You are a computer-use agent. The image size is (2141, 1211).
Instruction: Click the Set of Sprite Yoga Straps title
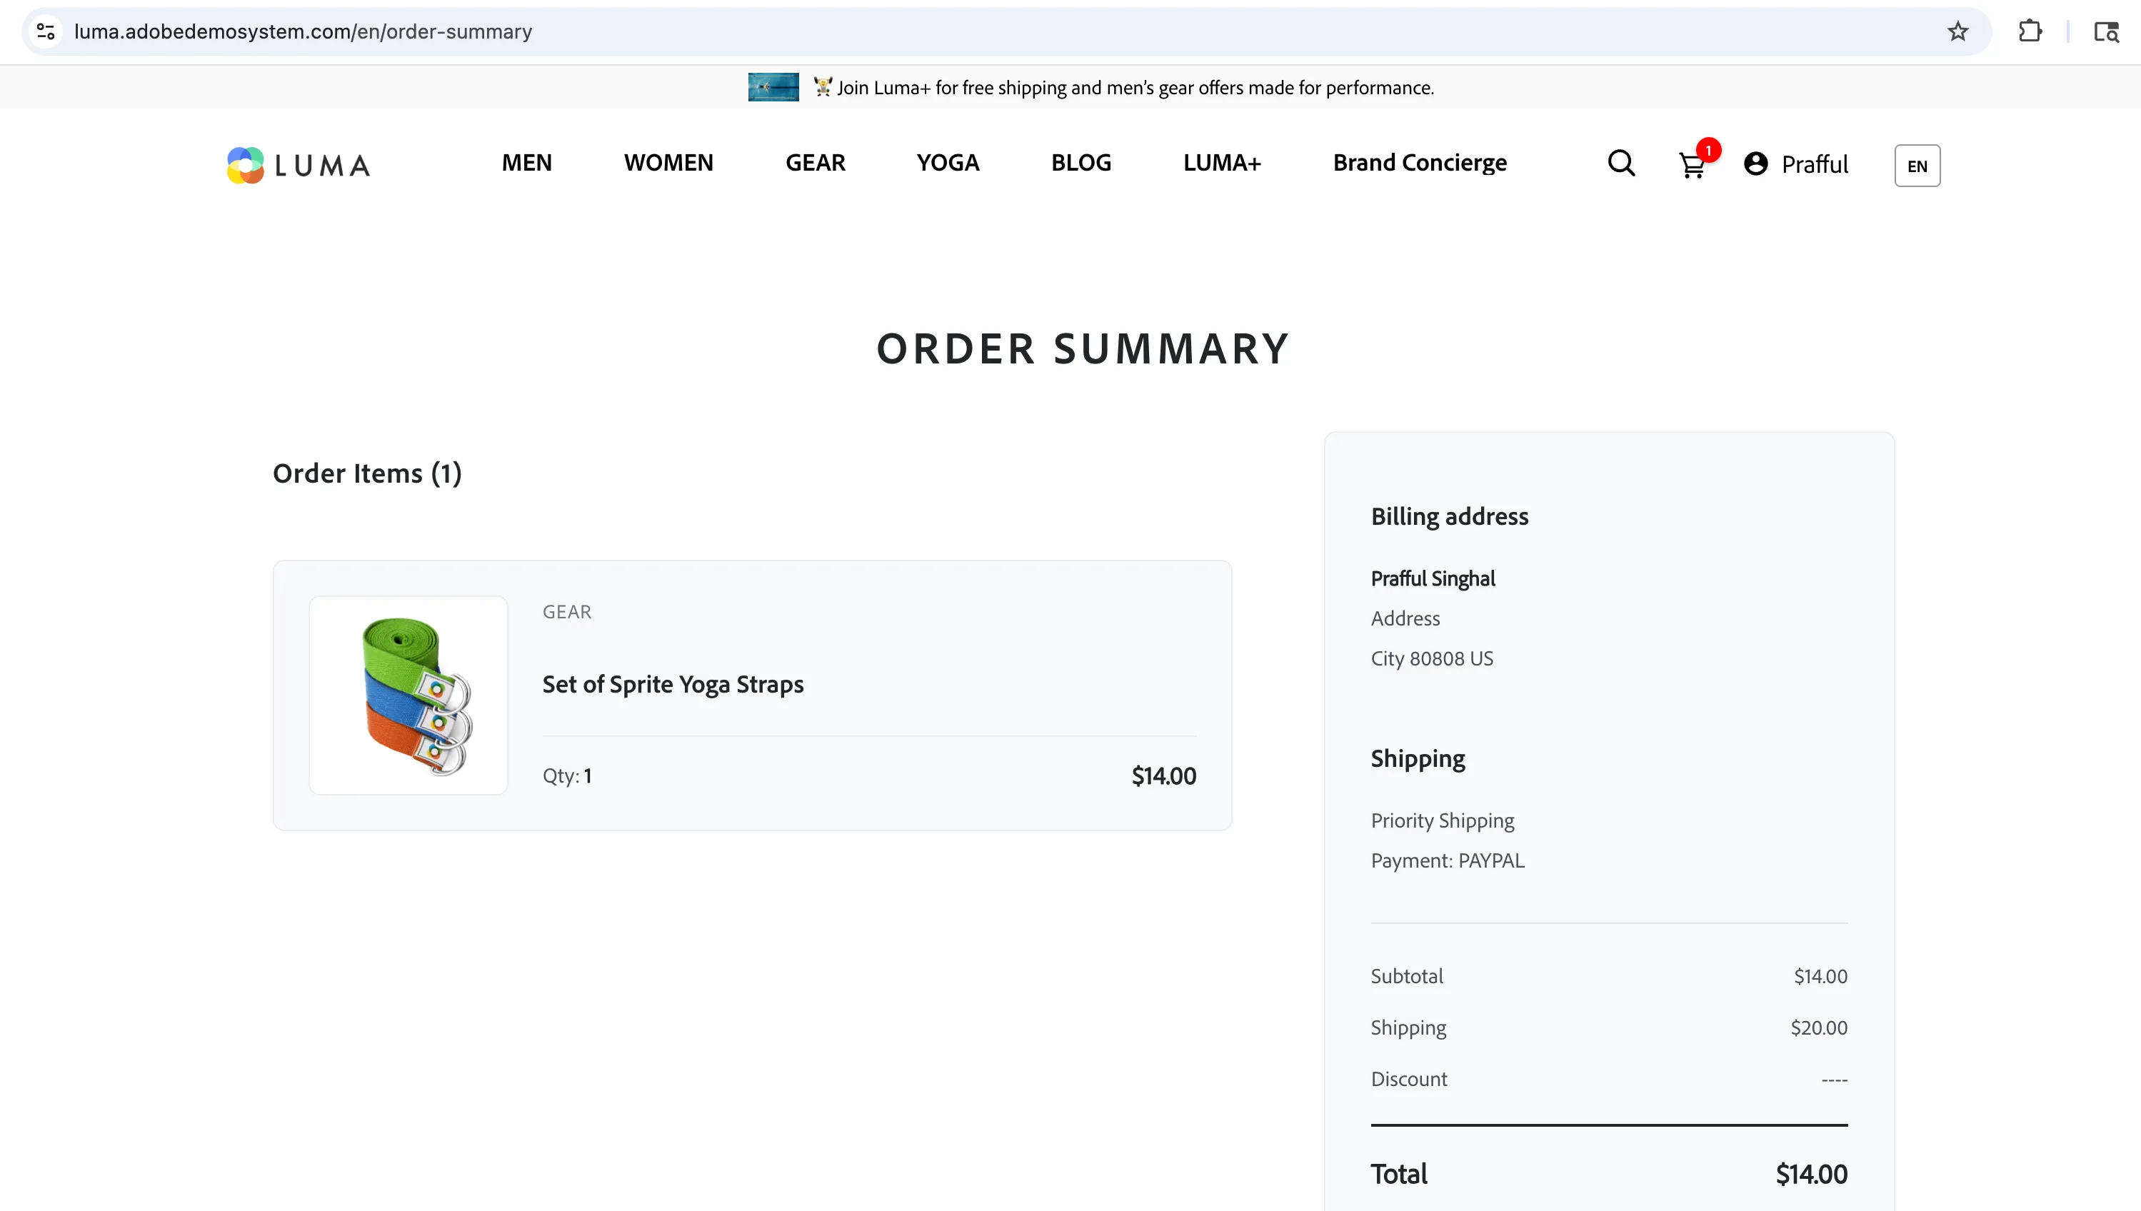click(x=673, y=685)
